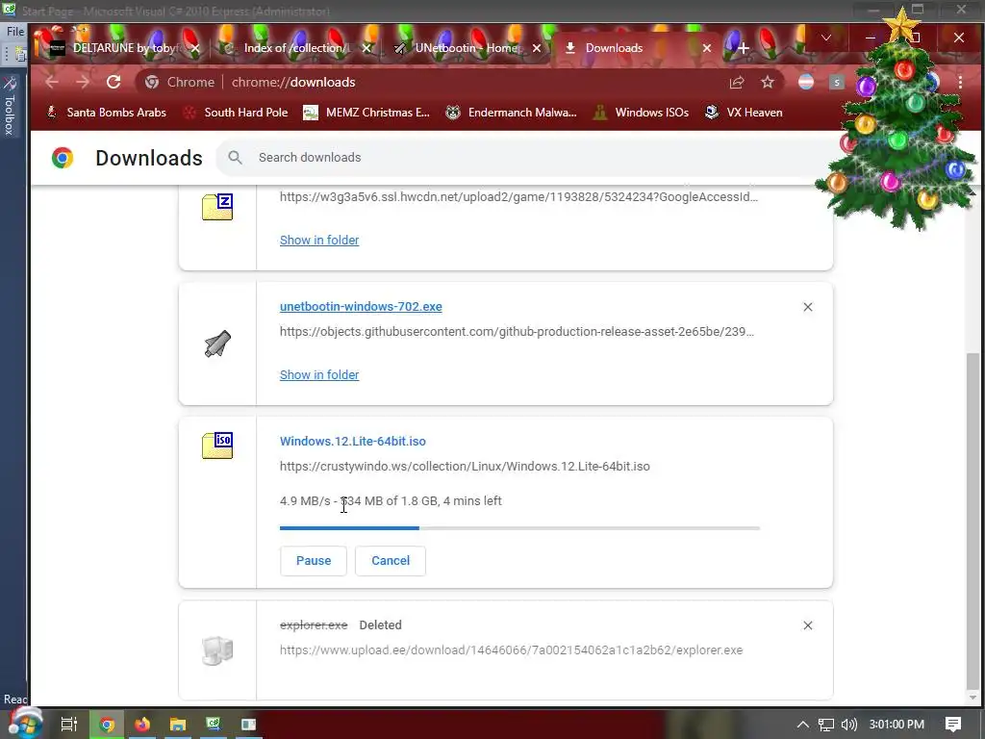The width and height of the screenshot is (985, 739).
Task: Click the last white window taskbar icon
Action: pyautogui.click(x=249, y=725)
